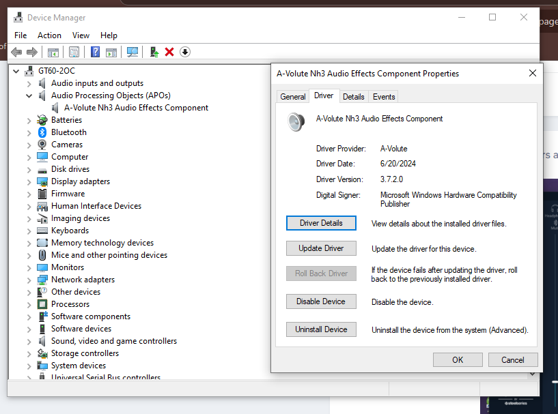Select the Bluetooth category icon
Viewport: 558px width, 414px height.
tap(42, 132)
